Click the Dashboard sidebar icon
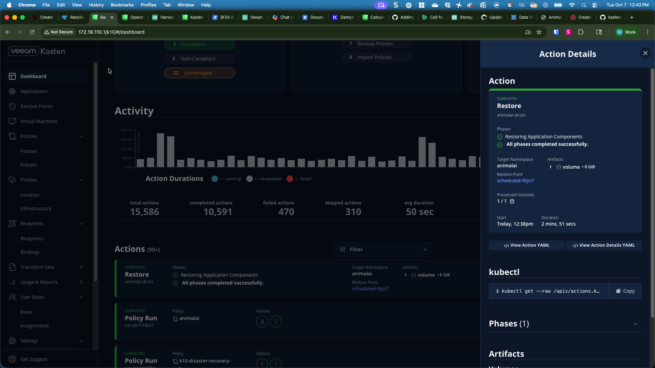Viewport: 655px width, 368px height. pyautogui.click(x=12, y=76)
